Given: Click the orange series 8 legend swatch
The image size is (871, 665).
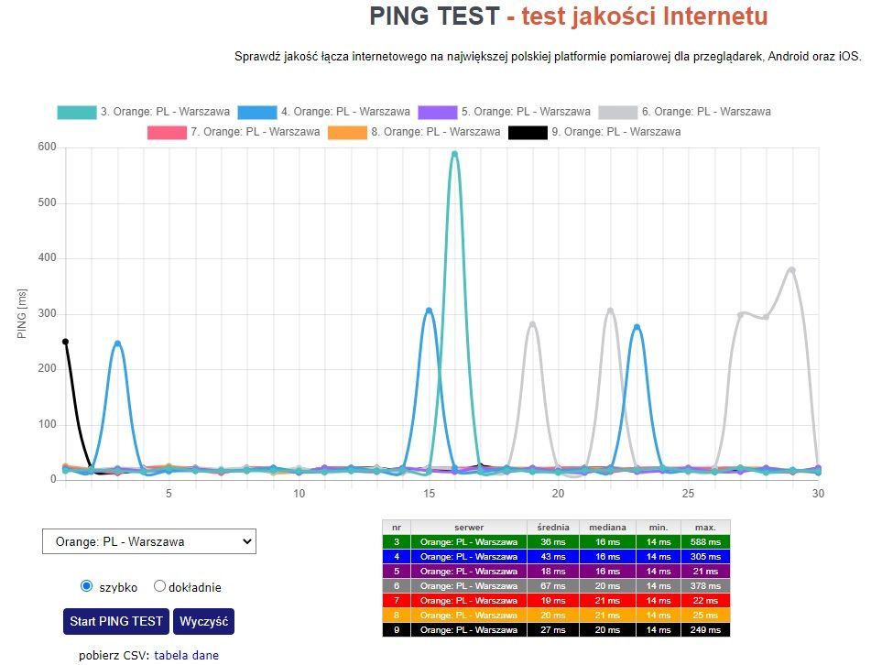Looking at the screenshot, I should point(346,132).
